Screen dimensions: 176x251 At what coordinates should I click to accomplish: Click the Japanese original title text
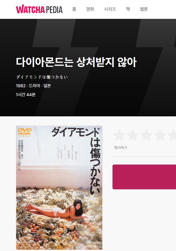(x=42, y=77)
